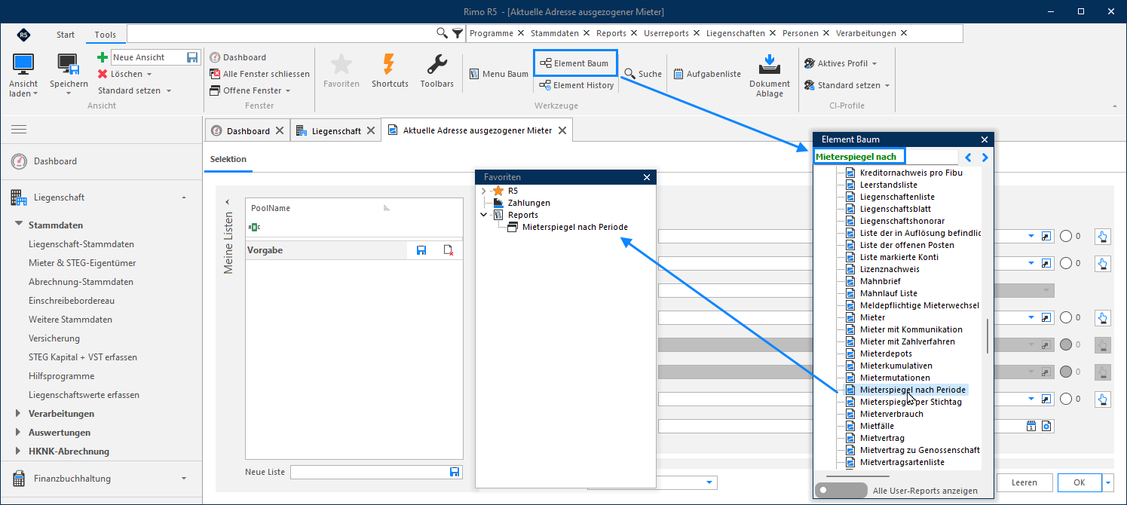
Task: Toggle Alle User-Reports anzeigen switch
Action: (x=842, y=491)
